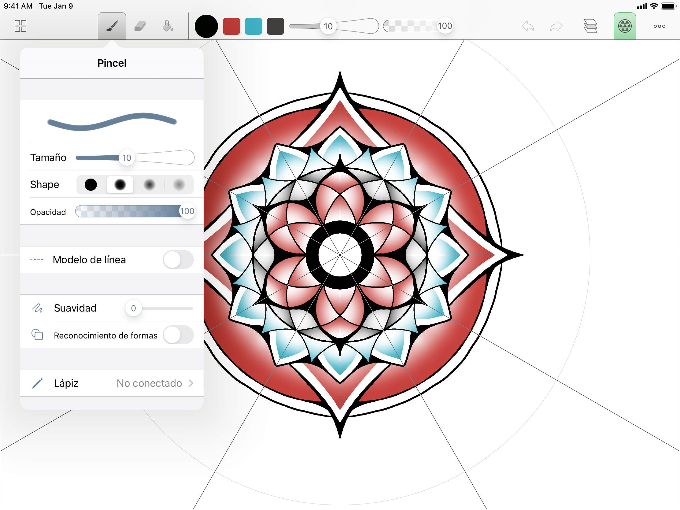Choose the dark gray color swatch

click(275, 26)
